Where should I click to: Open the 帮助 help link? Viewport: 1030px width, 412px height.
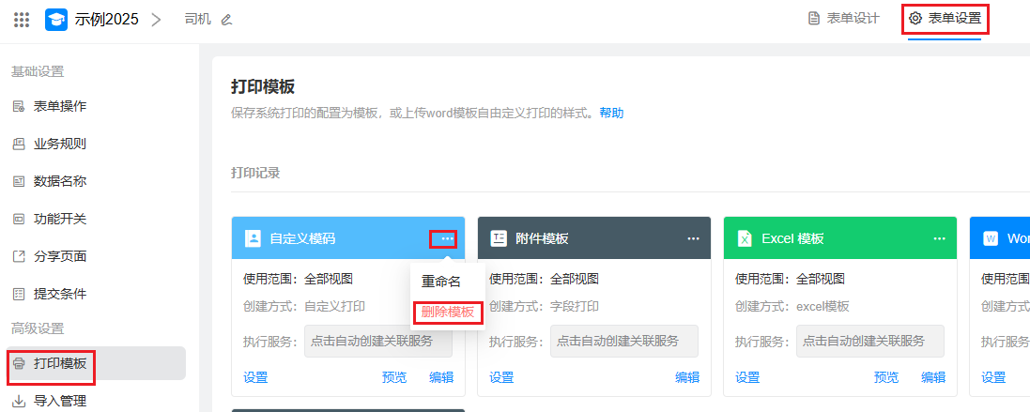coord(611,113)
